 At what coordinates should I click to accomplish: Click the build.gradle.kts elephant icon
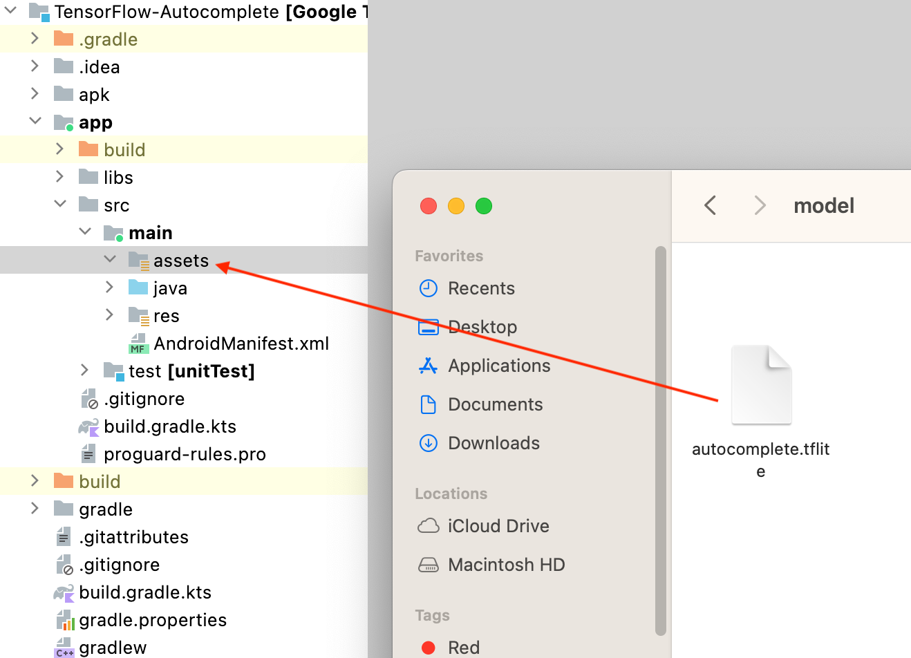click(86, 426)
